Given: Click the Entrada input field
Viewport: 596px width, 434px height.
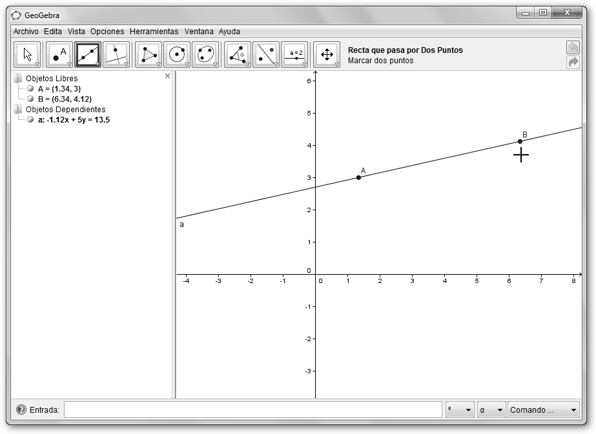Looking at the screenshot, I should pos(252,410).
